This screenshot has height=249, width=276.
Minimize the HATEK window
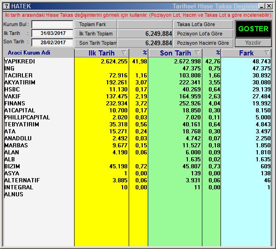(262, 7)
